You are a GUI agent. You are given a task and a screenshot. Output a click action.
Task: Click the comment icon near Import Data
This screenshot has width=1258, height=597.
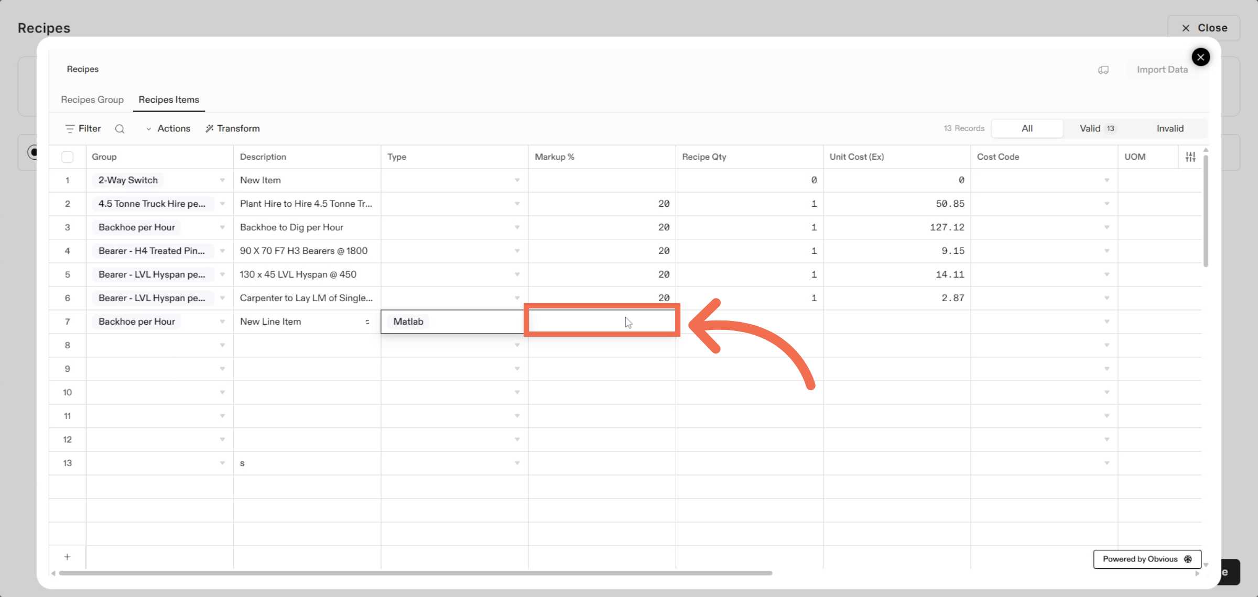pyautogui.click(x=1103, y=70)
